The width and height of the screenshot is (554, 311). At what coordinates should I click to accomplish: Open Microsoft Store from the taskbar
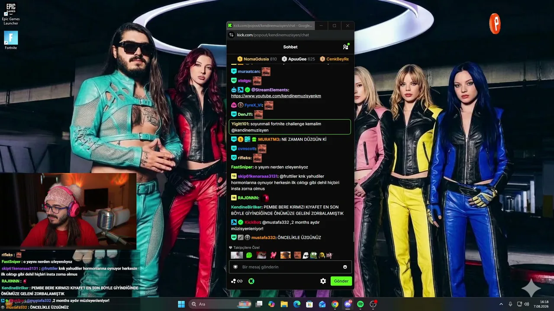309,304
